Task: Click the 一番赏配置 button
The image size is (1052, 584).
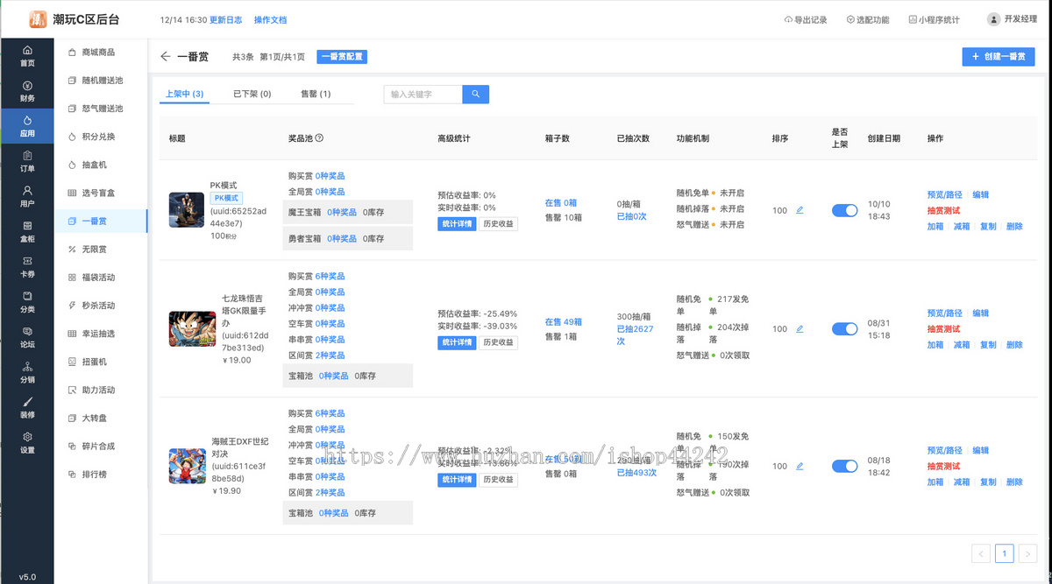Action: pos(342,57)
